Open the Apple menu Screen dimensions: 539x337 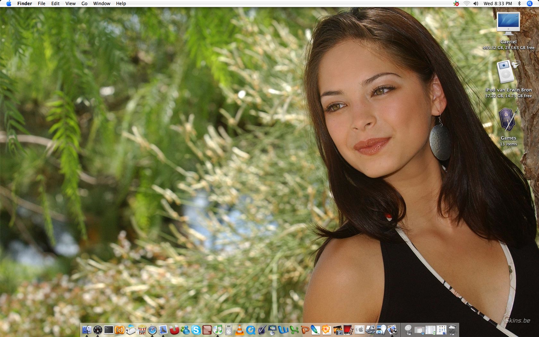click(x=9, y=4)
